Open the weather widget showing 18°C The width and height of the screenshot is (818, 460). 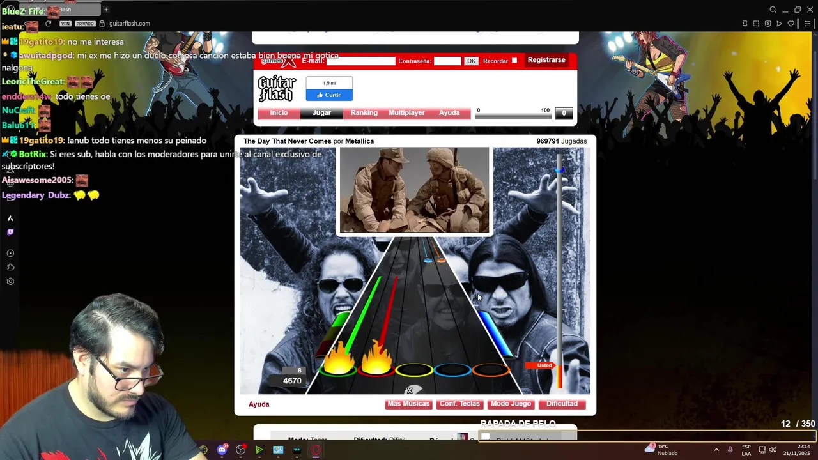click(662, 450)
